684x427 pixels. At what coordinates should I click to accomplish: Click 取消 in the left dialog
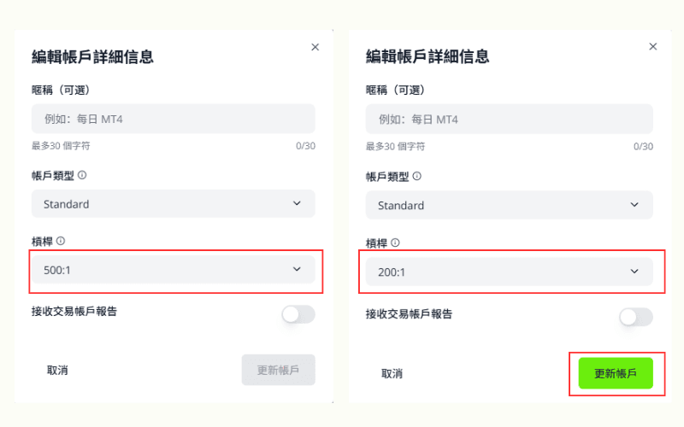point(57,371)
